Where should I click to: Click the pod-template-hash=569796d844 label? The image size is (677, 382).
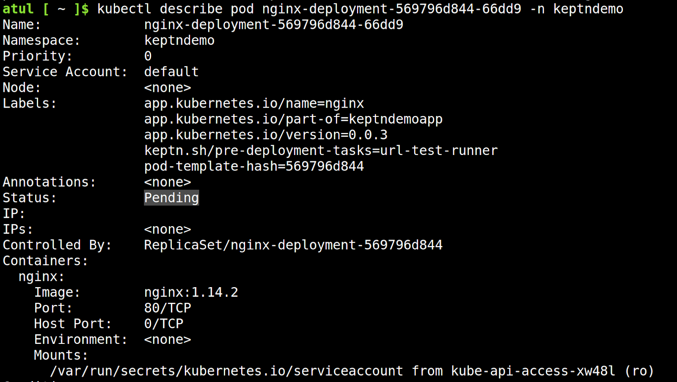(x=254, y=166)
